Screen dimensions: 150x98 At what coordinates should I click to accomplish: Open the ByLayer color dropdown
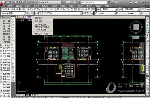106,13
